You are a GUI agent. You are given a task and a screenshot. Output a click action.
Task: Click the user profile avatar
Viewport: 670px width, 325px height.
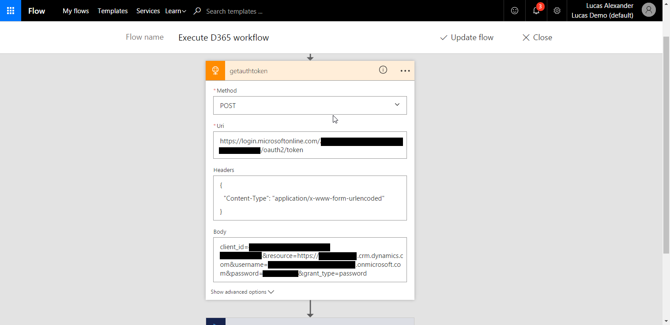point(648,11)
